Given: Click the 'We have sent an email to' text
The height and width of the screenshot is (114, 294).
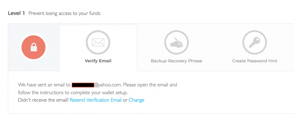Looking at the screenshot, I should pos(44,85).
